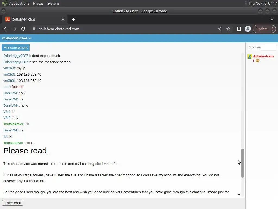Click the lock icon beside the URL
Image resolution: width=278 pixels, height=209 pixels.
34,29
